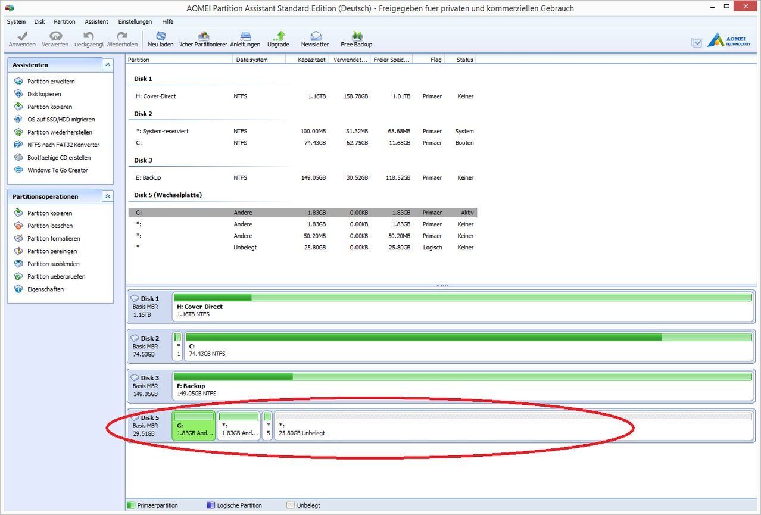
Task: Open the Hilfe menu
Action: [x=168, y=21]
